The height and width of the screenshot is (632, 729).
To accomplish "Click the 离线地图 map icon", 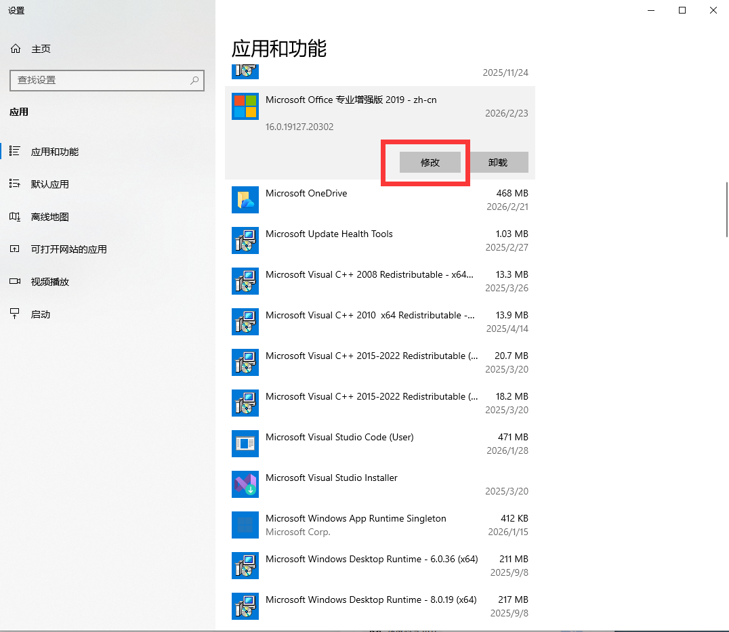I will [x=15, y=217].
